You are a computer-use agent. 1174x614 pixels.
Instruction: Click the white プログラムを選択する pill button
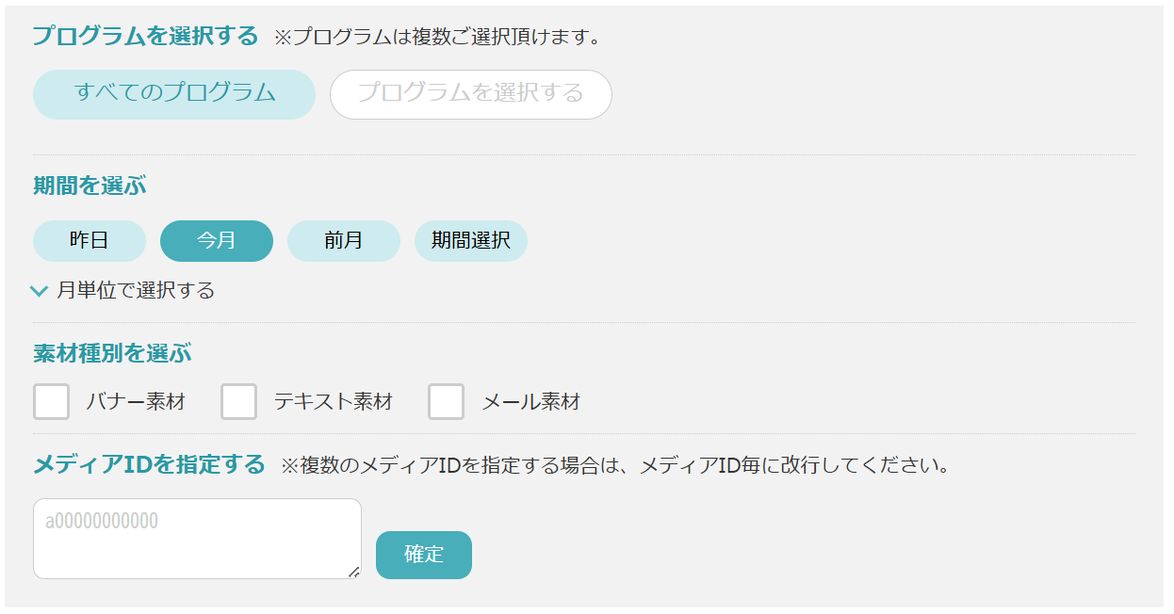point(470,94)
